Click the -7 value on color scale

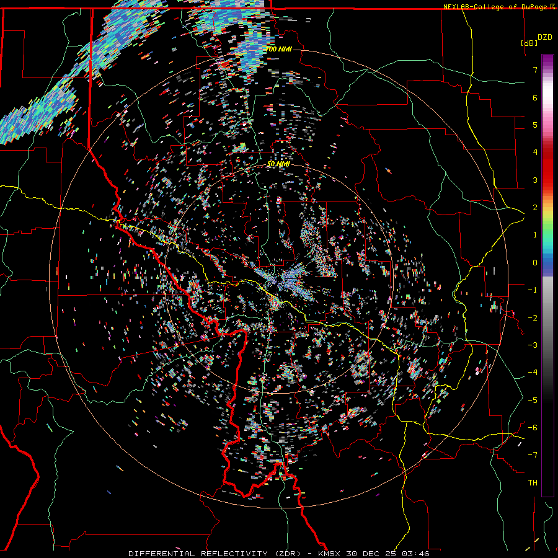pos(533,455)
